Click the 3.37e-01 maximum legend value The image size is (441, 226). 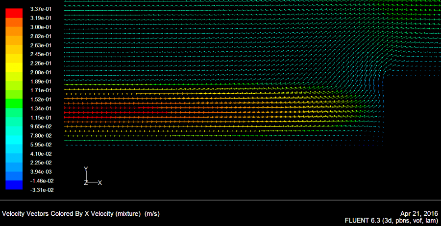[x=41, y=9]
